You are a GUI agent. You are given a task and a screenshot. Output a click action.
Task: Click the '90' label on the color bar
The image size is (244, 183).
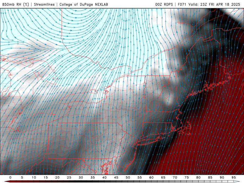pos(222,178)
